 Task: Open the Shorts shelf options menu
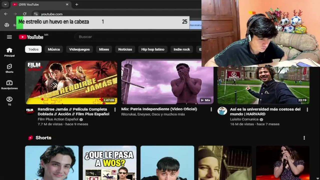click(304, 138)
